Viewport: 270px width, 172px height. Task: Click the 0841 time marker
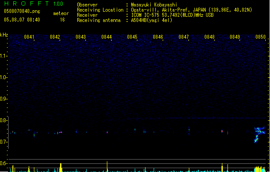point(29,37)
